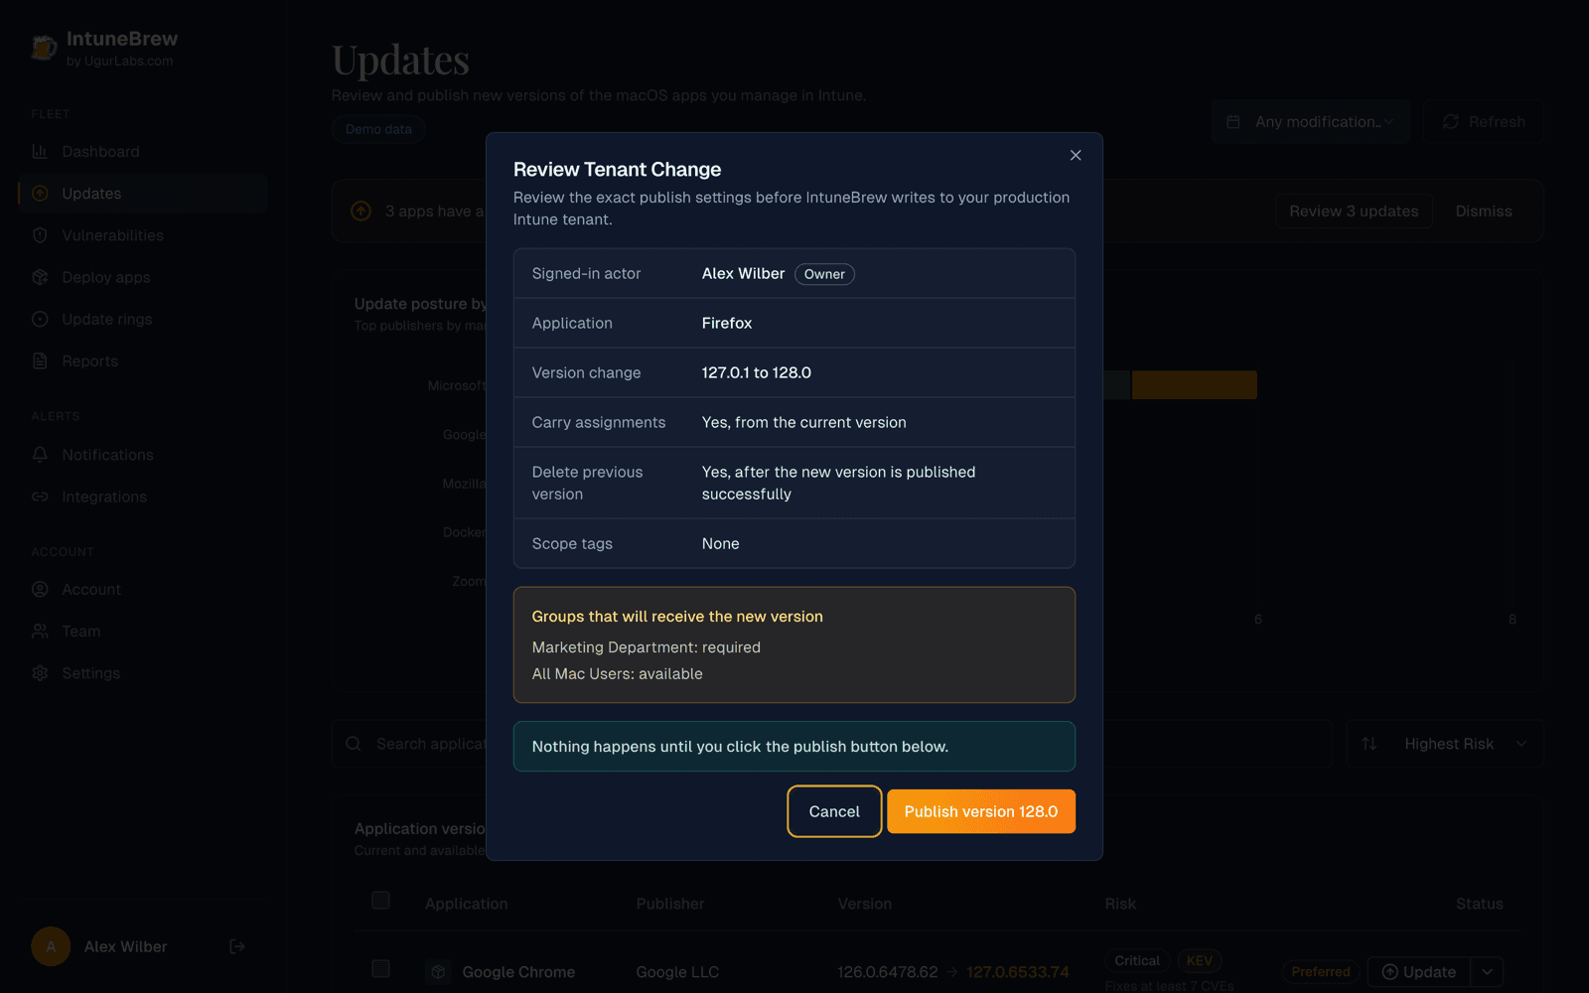Close the Review Tenant Change dialog
The image size is (1589, 993).
1076,155
